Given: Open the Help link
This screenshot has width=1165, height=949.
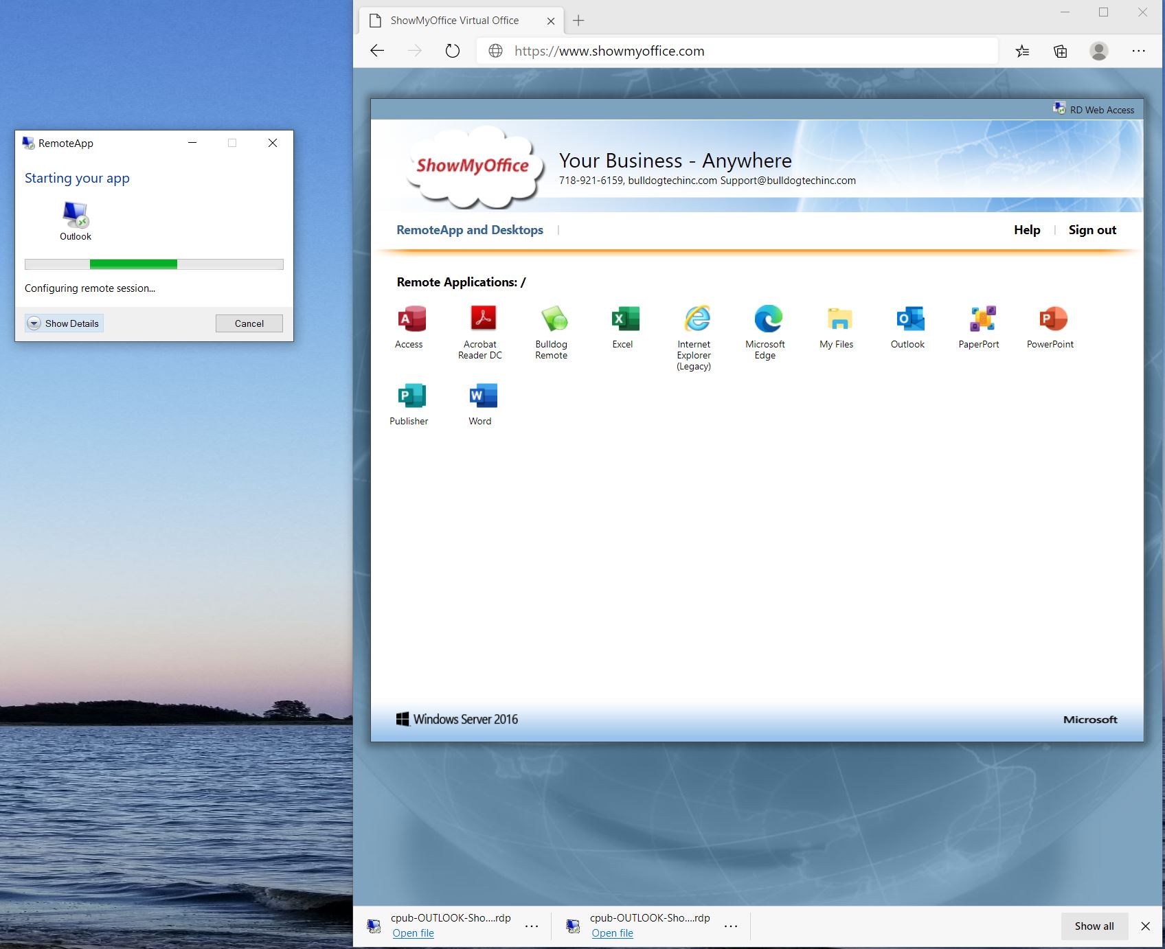Looking at the screenshot, I should click(x=1027, y=230).
